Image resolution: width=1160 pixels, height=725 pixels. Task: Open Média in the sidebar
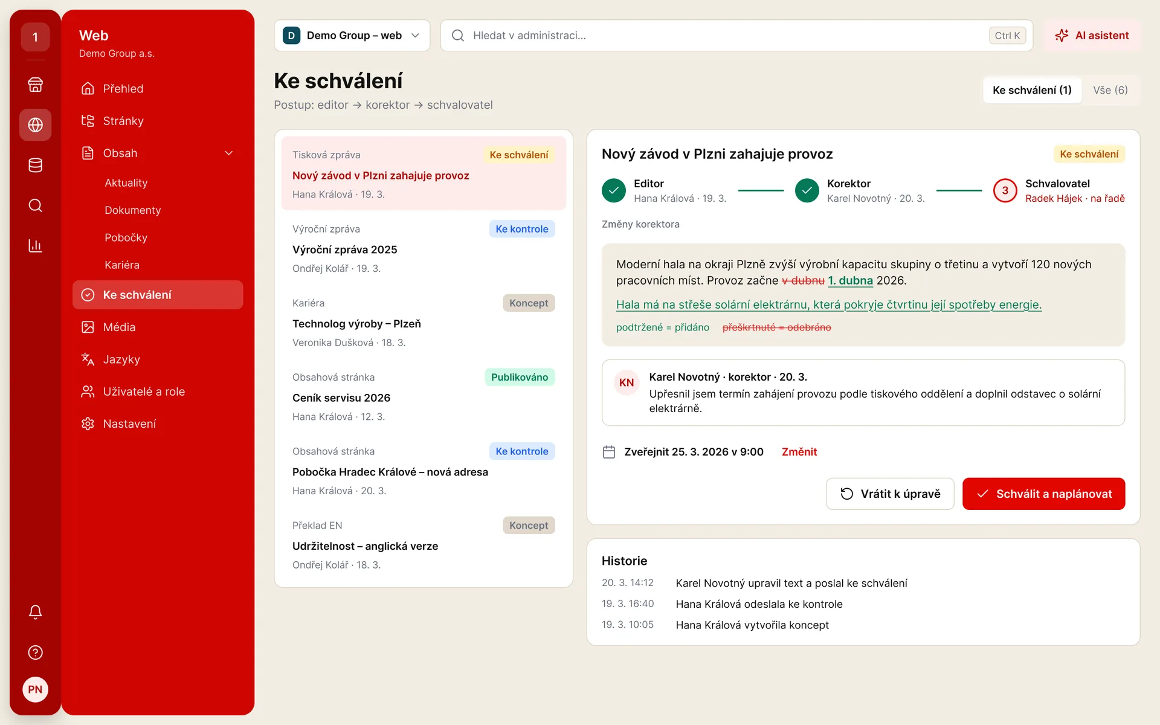coord(157,327)
